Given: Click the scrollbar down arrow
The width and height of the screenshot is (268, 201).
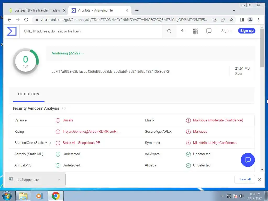Looking at the screenshot, I should (262, 170).
